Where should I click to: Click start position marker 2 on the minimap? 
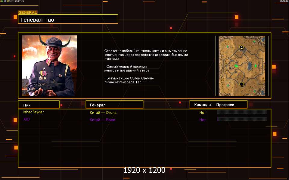(241, 47)
